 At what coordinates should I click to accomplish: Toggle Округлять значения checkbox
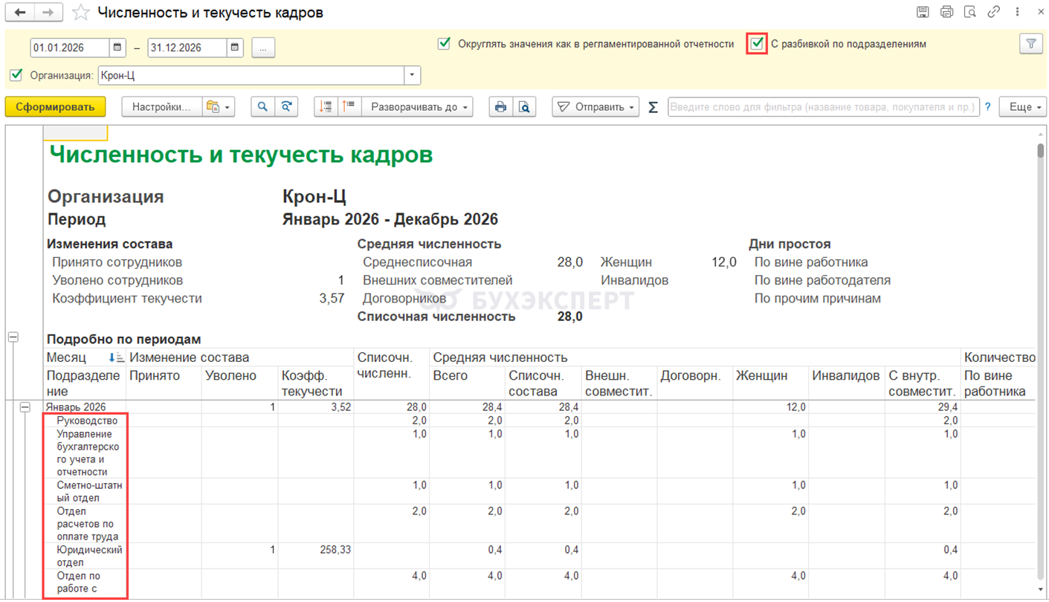coord(444,44)
